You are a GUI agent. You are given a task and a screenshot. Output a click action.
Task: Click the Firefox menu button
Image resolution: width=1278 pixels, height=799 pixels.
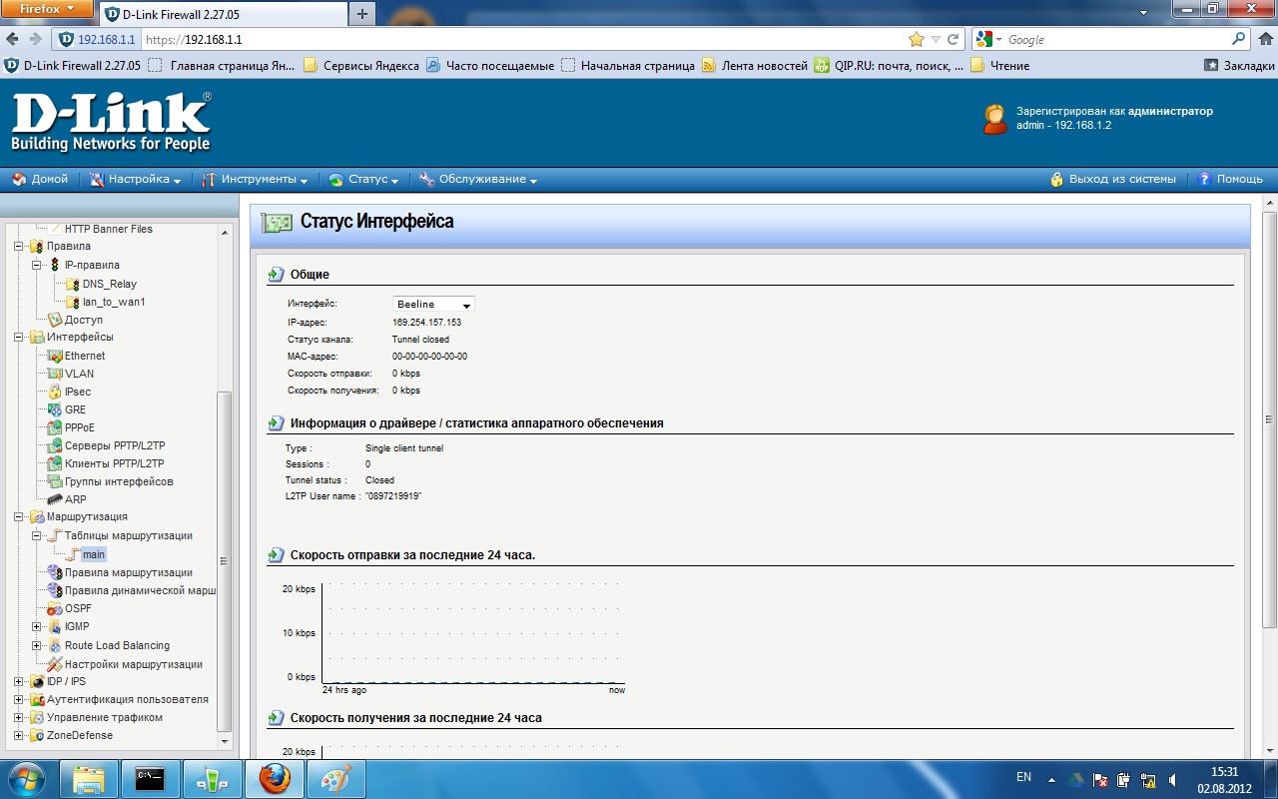(47, 9)
